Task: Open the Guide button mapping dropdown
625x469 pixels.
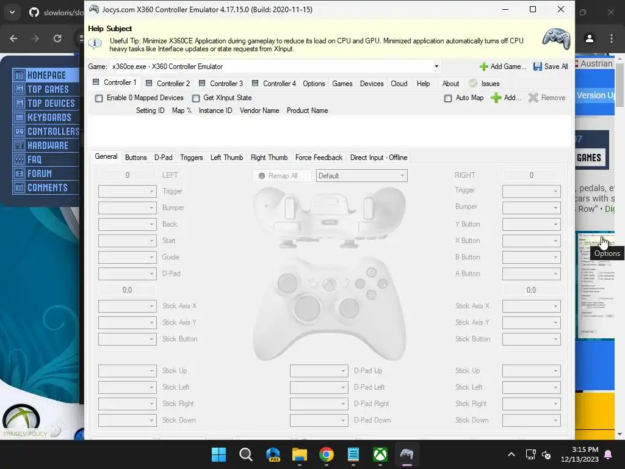Action: pyautogui.click(x=127, y=257)
